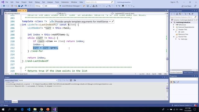Open the Extensions menu
199x112 pixels.
point(65,2)
